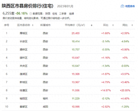Click 榆林 city in row nine

[45, 98]
